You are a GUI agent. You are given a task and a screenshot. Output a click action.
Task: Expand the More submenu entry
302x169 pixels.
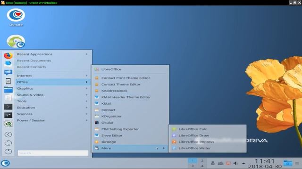point(130,148)
